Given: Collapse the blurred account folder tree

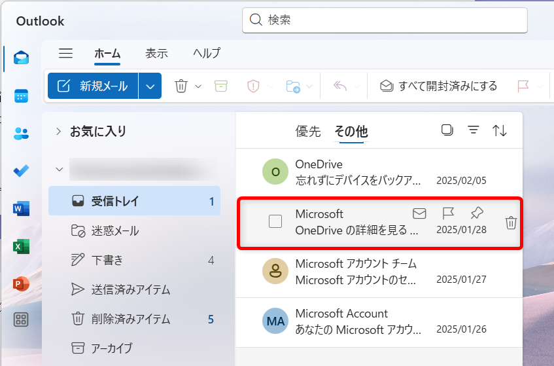Looking at the screenshot, I should pyautogui.click(x=59, y=170).
